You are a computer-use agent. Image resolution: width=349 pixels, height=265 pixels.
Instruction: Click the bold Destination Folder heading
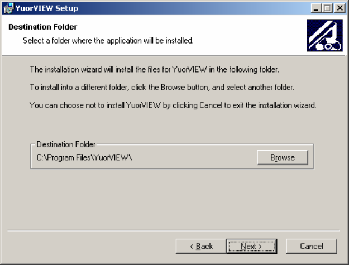tap(43, 27)
